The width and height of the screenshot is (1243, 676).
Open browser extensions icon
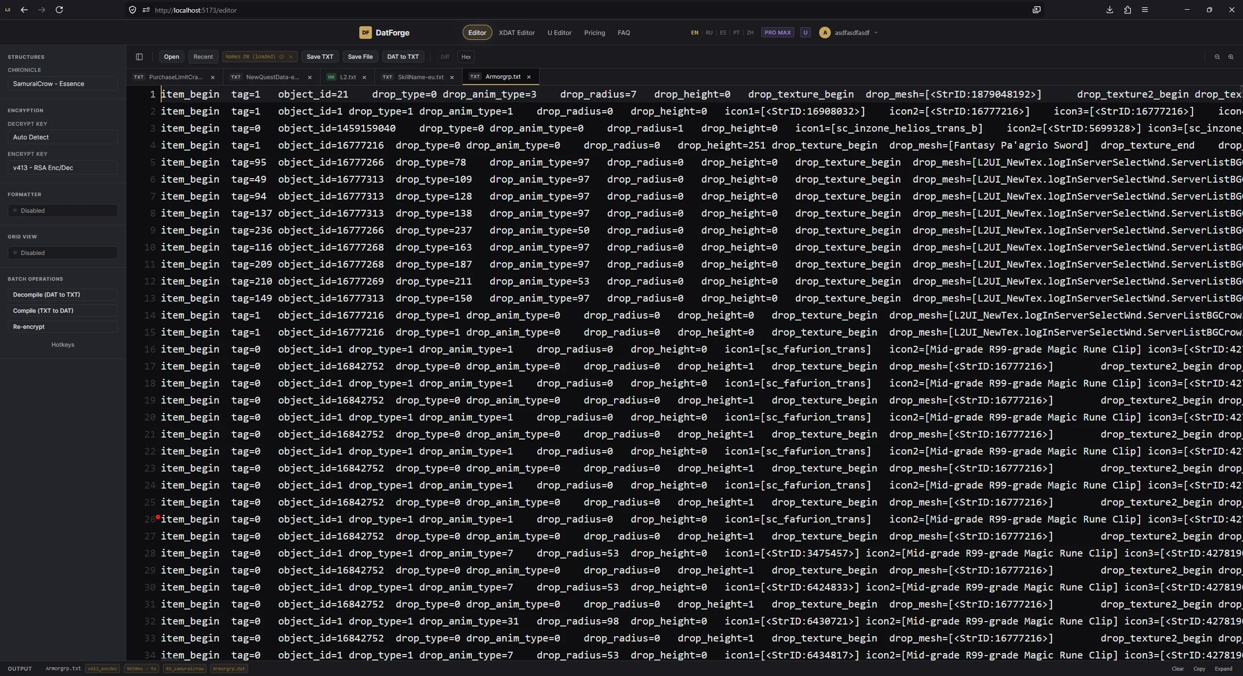[x=1127, y=10]
